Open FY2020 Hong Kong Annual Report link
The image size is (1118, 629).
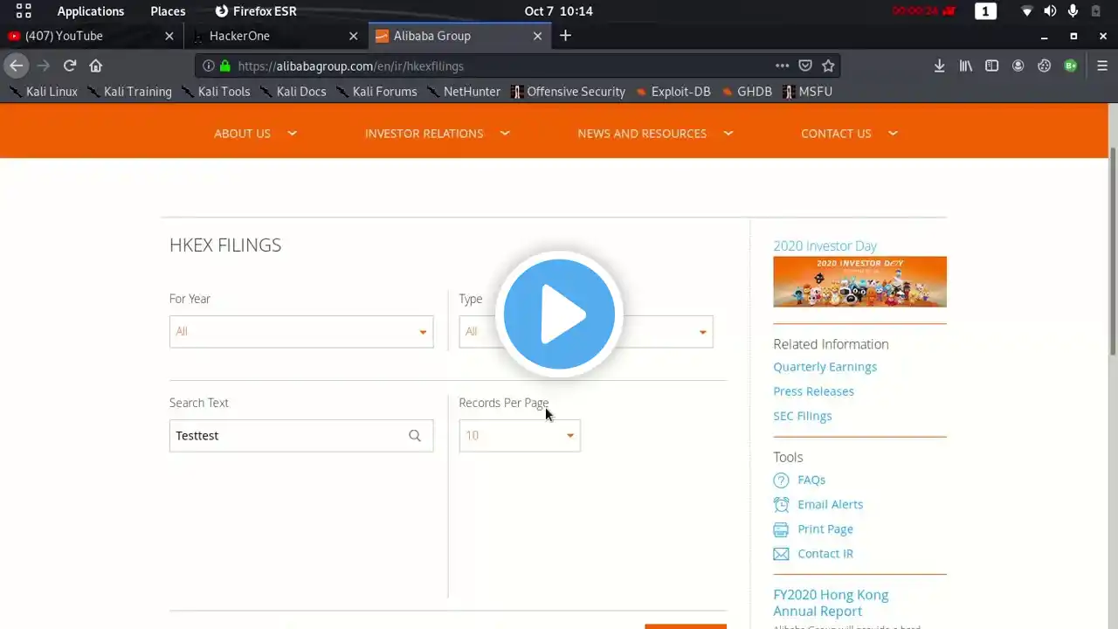tap(831, 603)
